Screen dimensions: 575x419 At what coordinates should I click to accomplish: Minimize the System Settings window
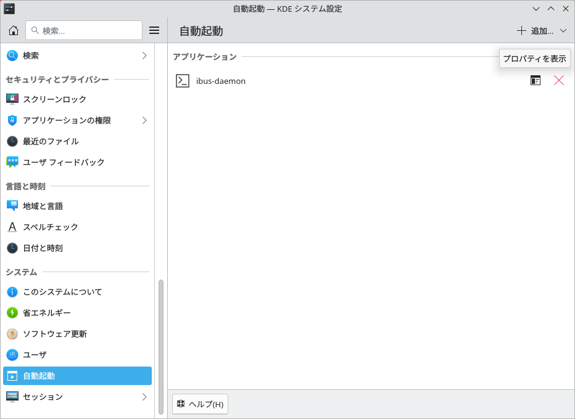(x=536, y=9)
